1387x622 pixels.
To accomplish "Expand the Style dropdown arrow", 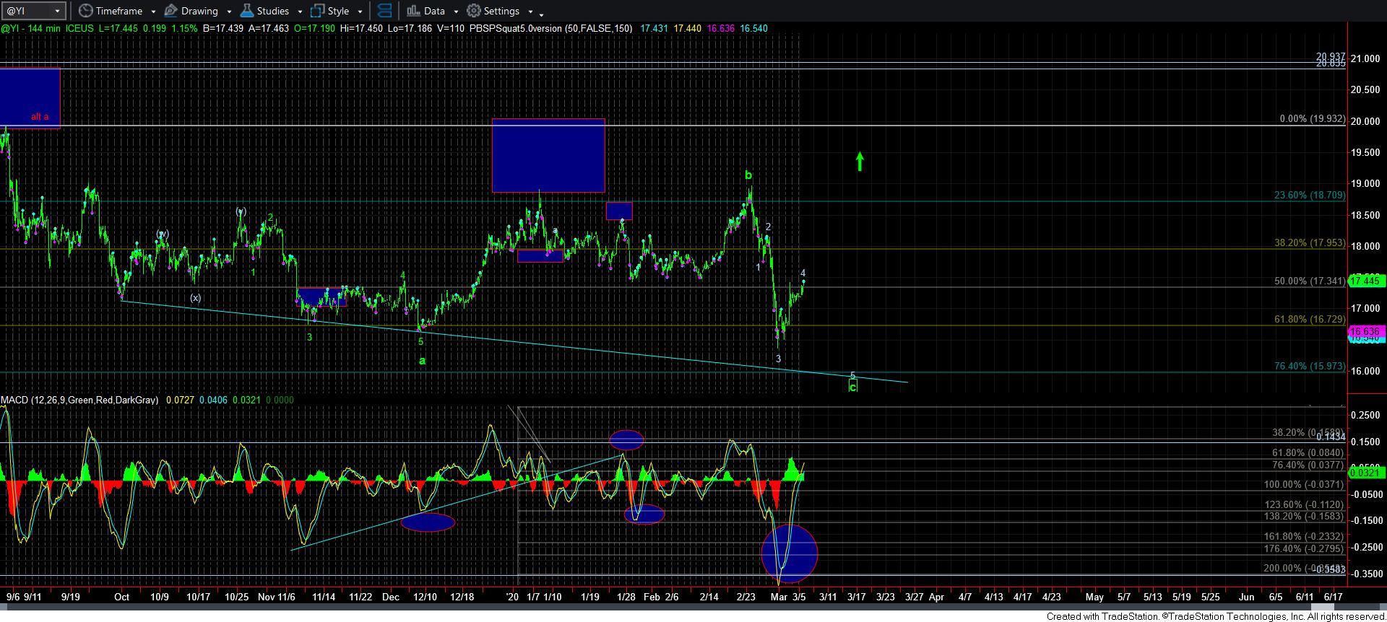I will (x=360, y=12).
